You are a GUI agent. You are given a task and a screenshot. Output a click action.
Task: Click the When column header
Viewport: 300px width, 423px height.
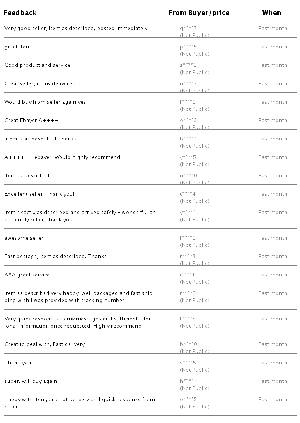(x=272, y=13)
